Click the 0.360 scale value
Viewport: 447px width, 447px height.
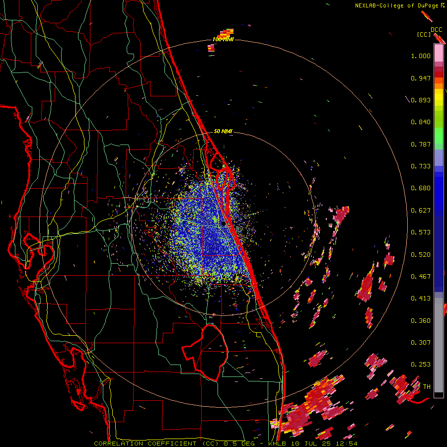421,321
